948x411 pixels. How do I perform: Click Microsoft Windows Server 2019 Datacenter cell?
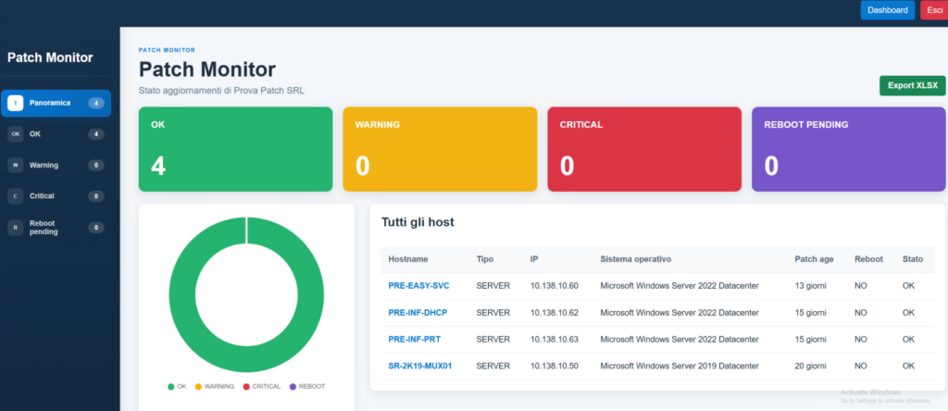(680, 366)
